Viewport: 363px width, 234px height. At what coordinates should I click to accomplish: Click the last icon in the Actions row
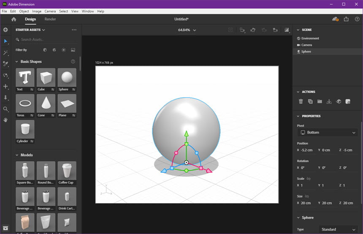(348, 101)
